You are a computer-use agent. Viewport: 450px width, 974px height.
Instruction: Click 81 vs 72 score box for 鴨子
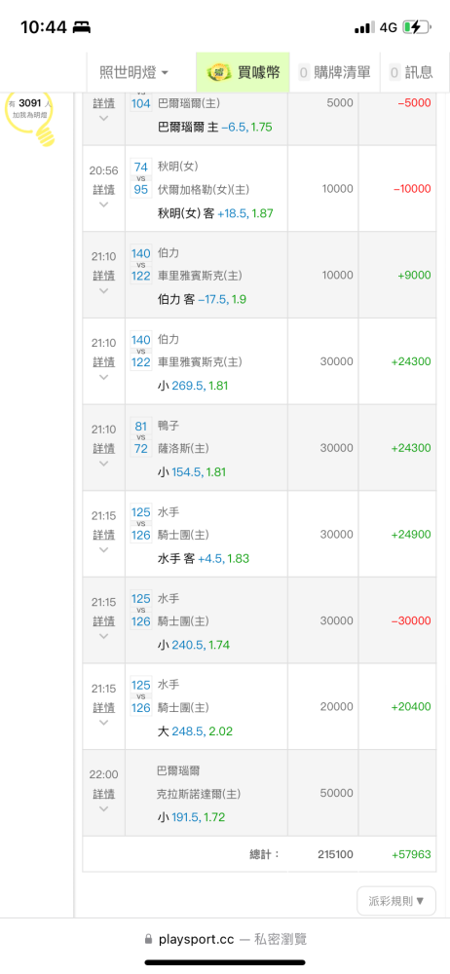(141, 436)
